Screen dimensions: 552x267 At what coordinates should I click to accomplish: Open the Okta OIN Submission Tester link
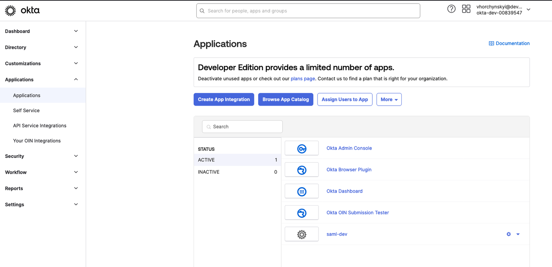click(358, 213)
